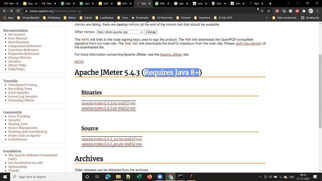Screen dimensions: 322x181
Task: Open the PerfTesting bookmarks folder
Action: (x=51, y=18)
